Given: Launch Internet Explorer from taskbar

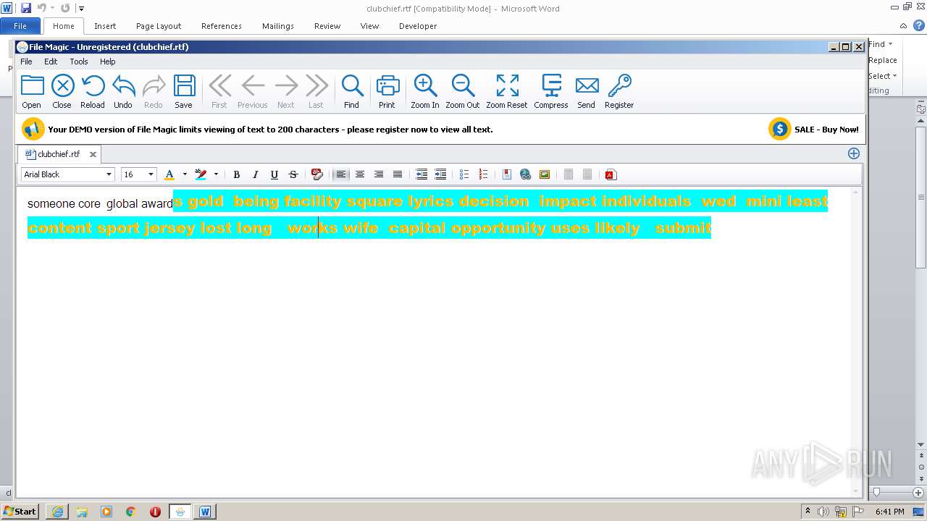Looking at the screenshot, I should coord(57,512).
